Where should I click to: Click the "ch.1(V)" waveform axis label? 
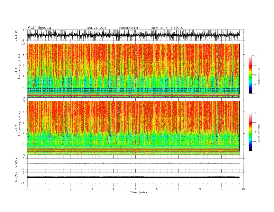point(17,35)
